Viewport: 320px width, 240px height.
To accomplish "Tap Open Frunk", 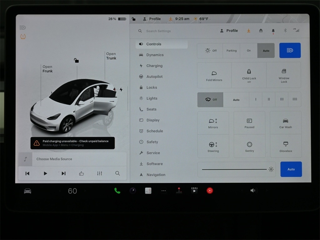I will [47, 69].
